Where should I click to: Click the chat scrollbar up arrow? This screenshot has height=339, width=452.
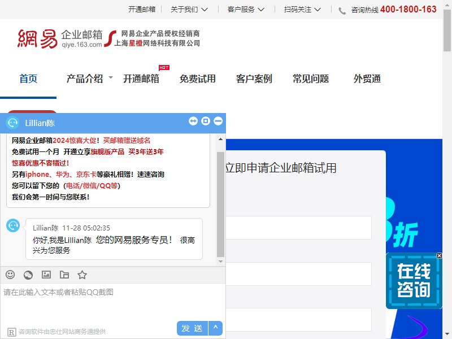coord(220,139)
